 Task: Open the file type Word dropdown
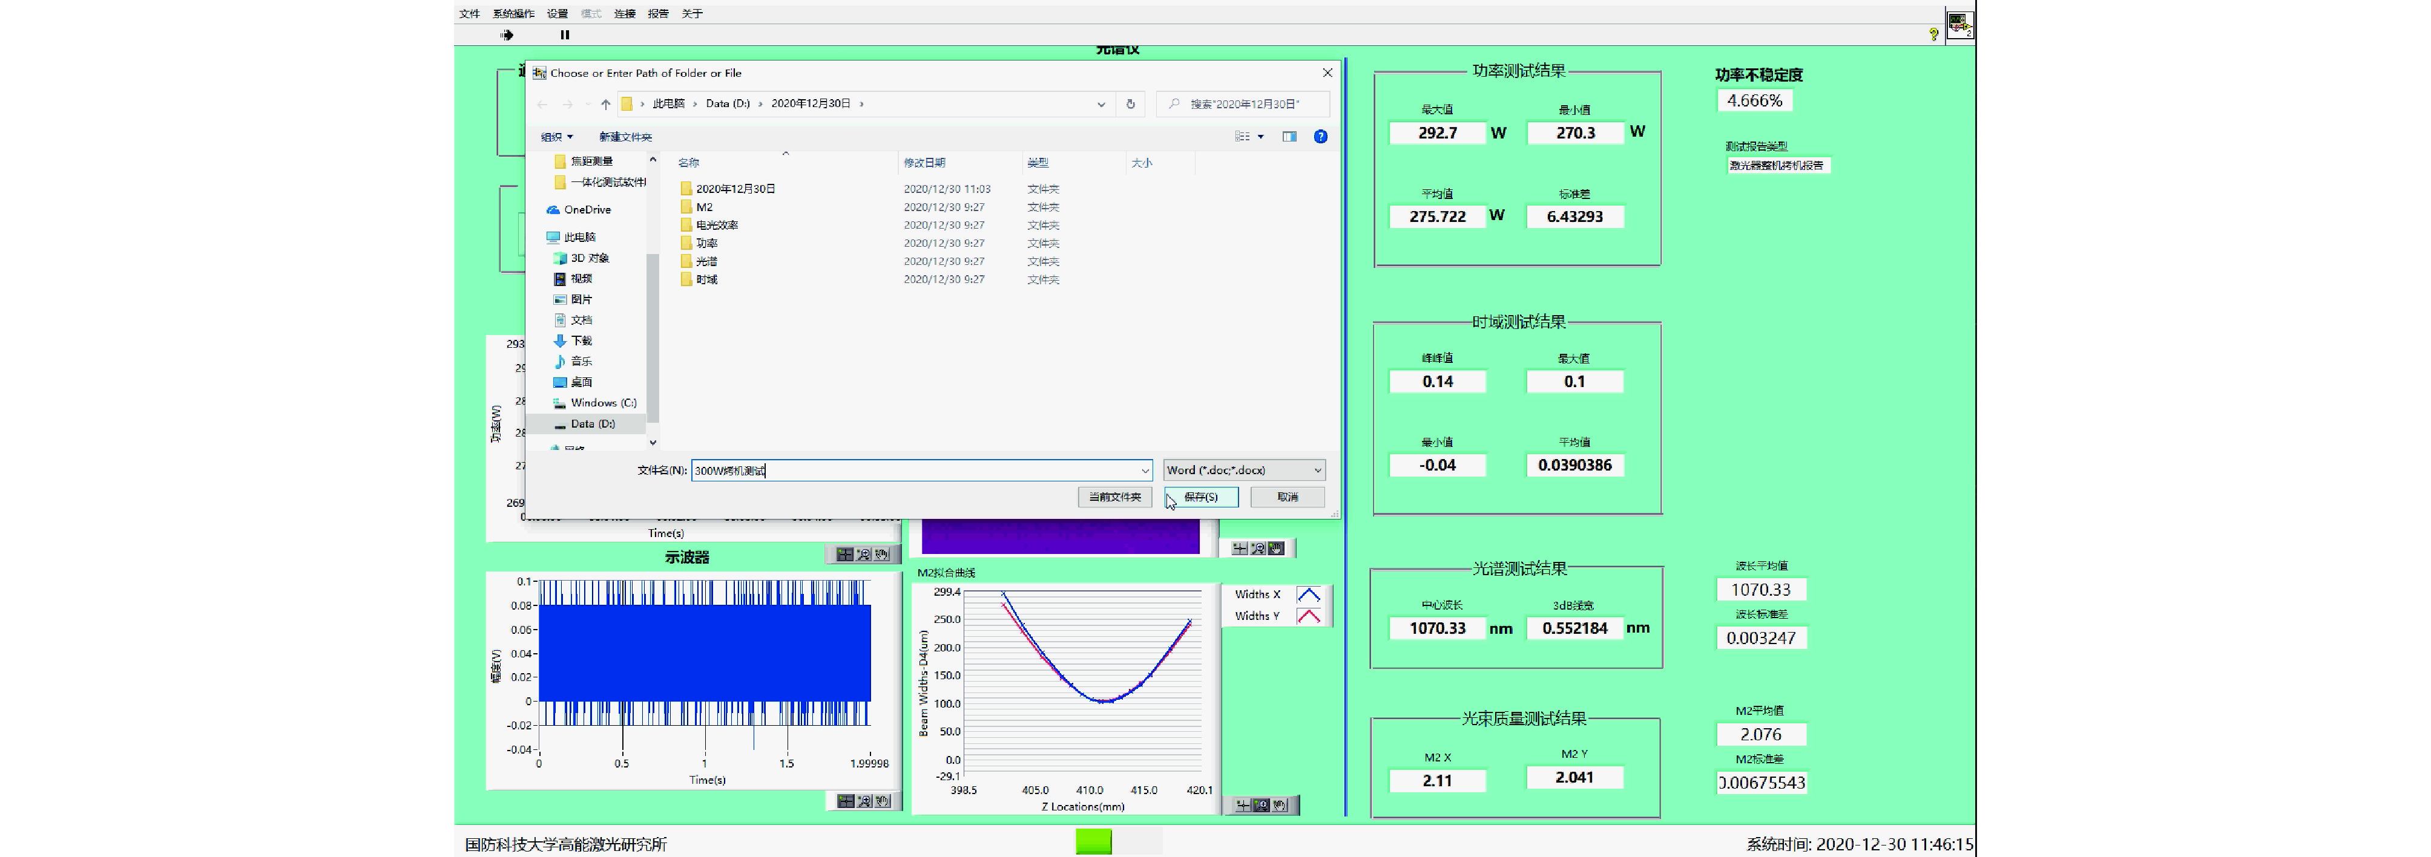[x=1244, y=469]
